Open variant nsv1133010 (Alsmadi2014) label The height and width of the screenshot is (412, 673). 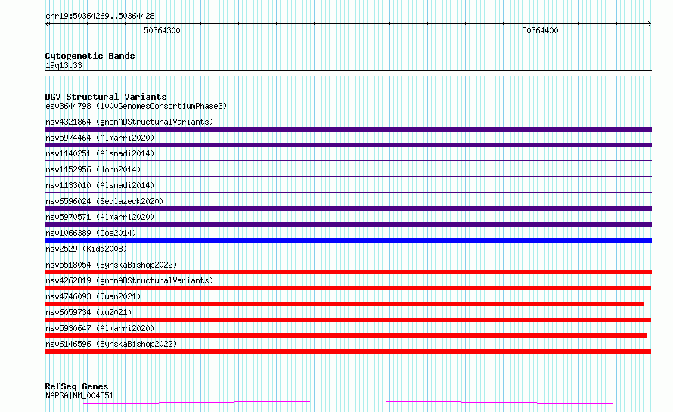pyautogui.click(x=100, y=185)
